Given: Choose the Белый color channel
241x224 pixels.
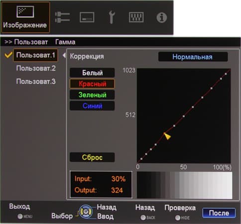Looking at the screenshot, I should [x=92, y=73].
